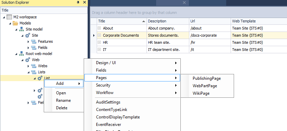The image size is (287, 131).
Task: Collapse the Models tree node
Action: 10,23
